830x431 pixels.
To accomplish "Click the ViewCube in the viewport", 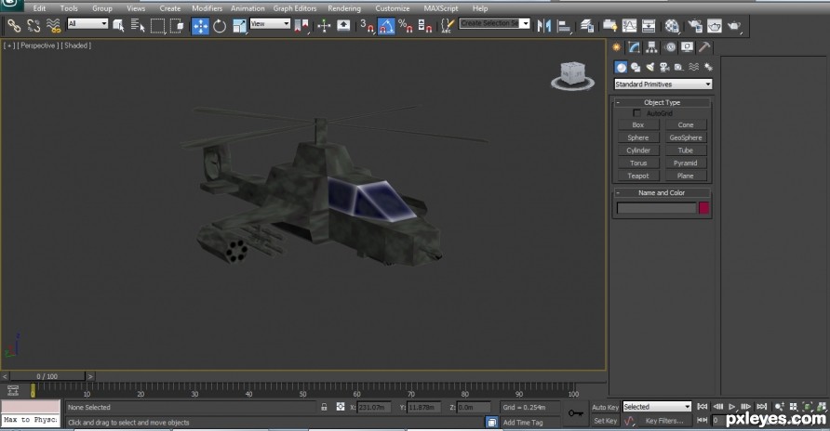I will [x=573, y=75].
